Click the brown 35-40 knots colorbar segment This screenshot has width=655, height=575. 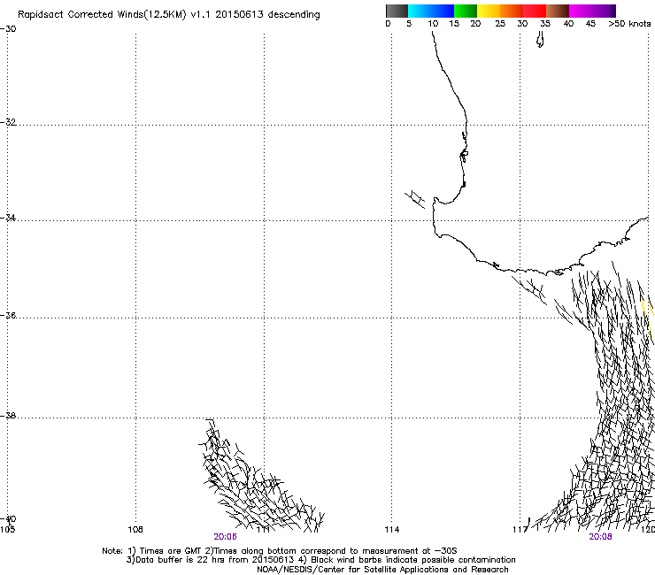558,11
